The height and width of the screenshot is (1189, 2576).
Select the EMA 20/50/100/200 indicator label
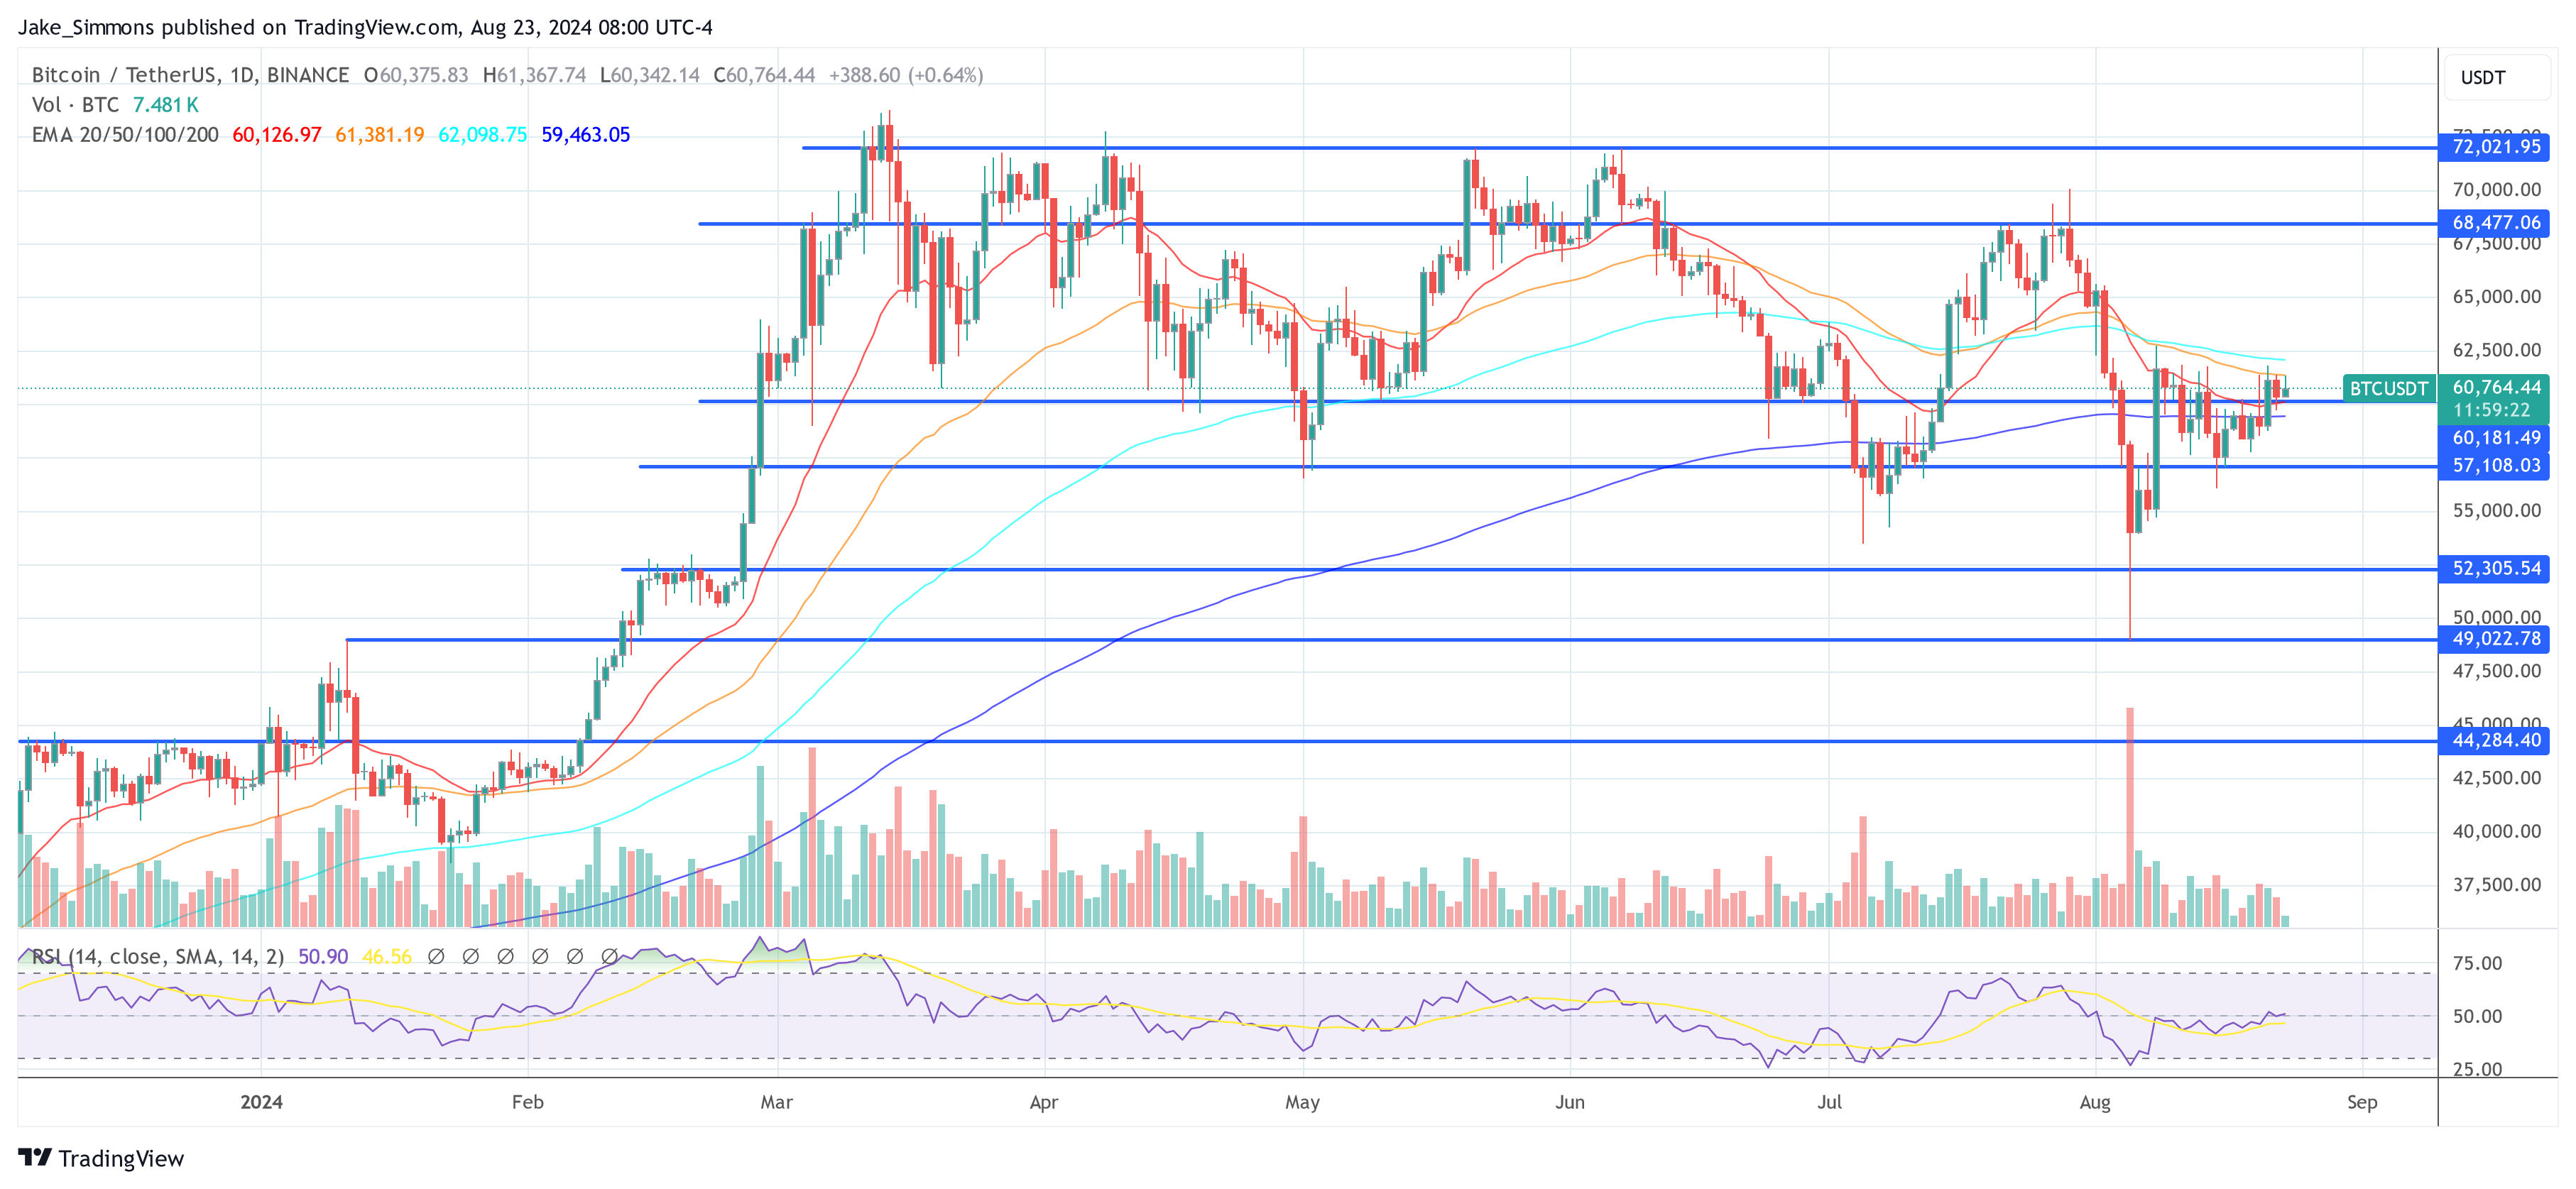125,135
